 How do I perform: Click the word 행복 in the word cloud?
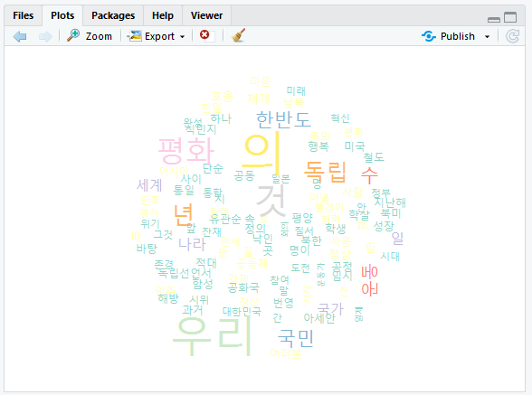click(318, 146)
